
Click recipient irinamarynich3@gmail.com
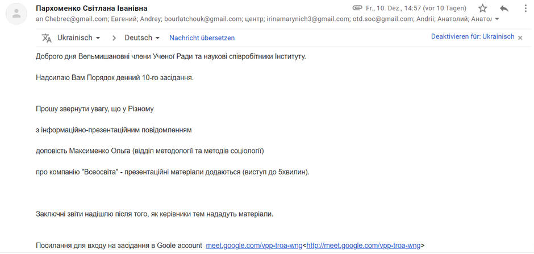tap(308, 19)
